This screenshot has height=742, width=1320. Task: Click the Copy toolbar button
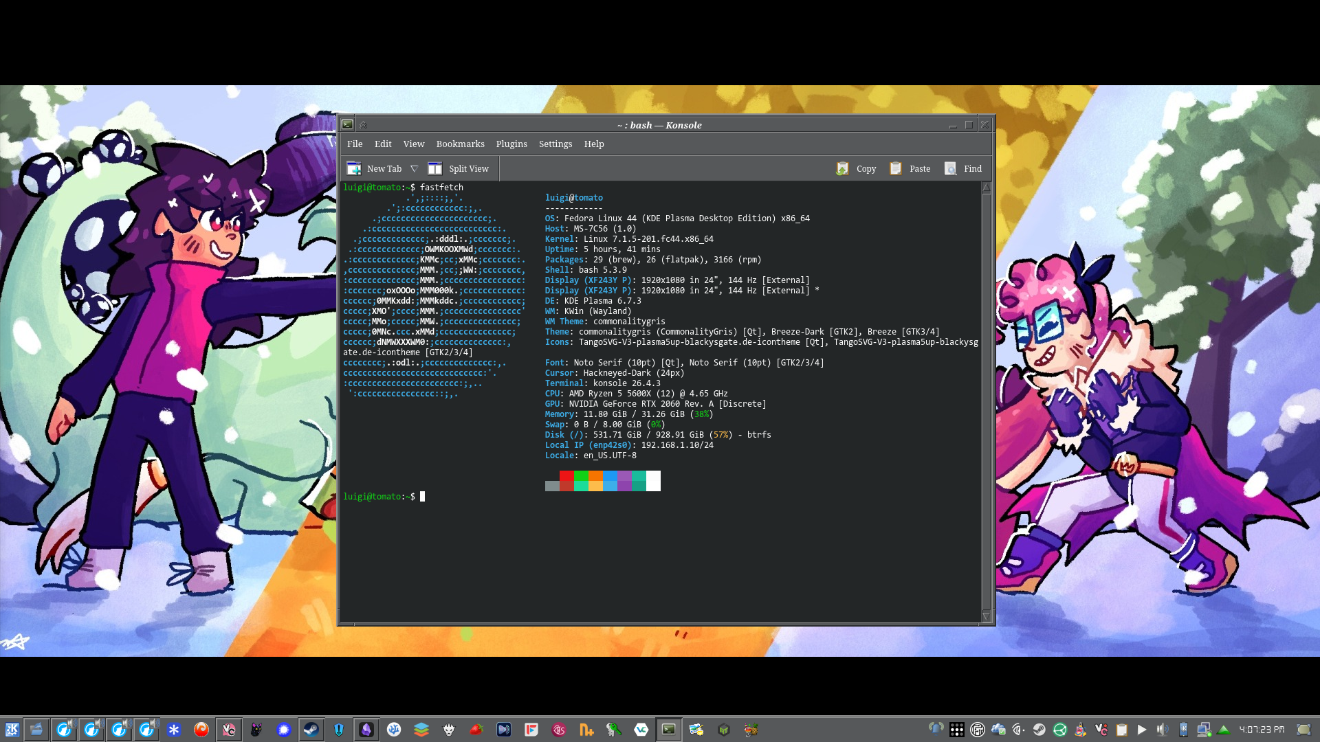856,168
